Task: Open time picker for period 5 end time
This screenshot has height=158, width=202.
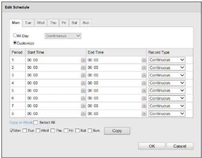Action: [x=144, y=91]
